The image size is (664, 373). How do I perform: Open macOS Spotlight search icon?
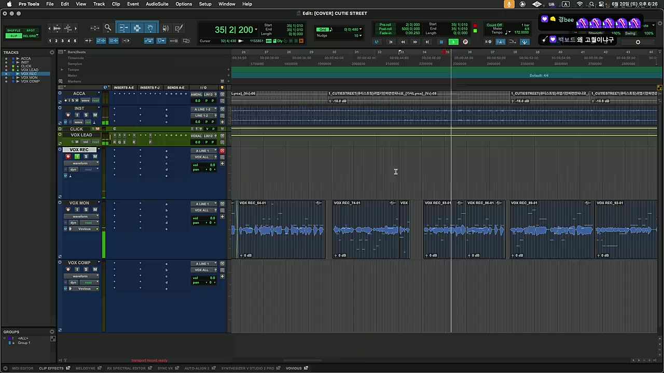point(592,4)
